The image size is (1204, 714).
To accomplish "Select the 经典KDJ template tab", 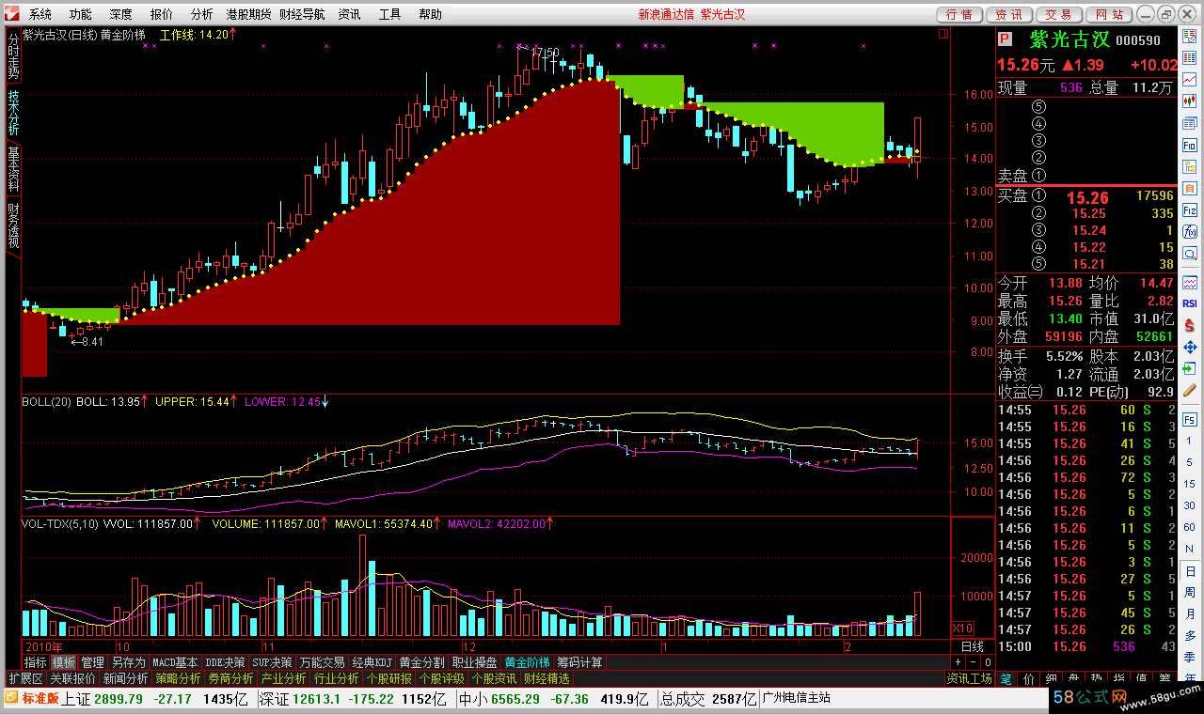I will click(372, 662).
